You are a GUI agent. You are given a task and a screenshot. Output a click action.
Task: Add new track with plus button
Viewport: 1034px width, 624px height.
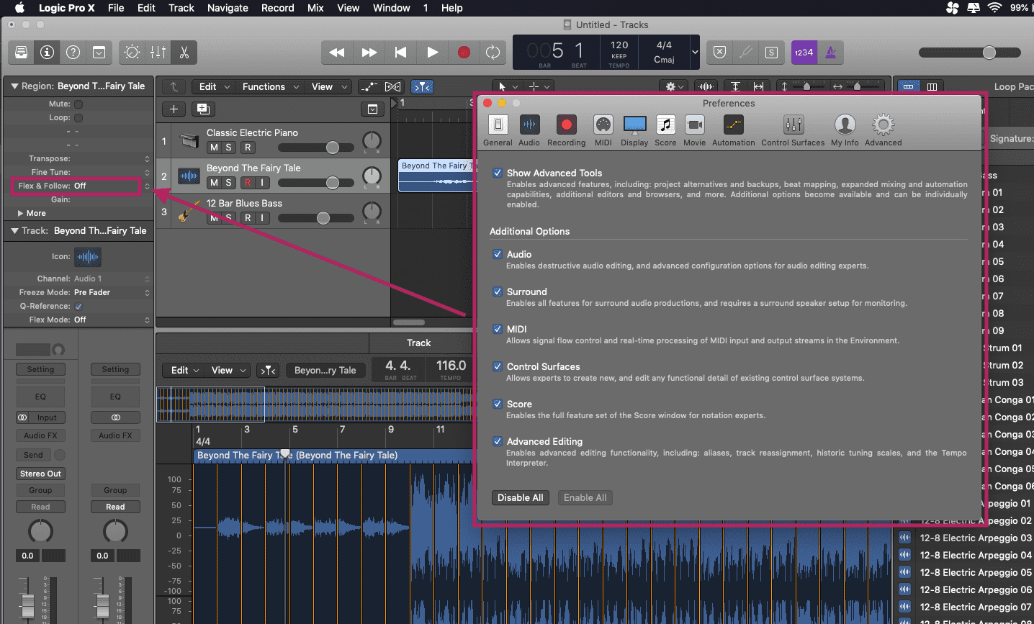(x=174, y=109)
